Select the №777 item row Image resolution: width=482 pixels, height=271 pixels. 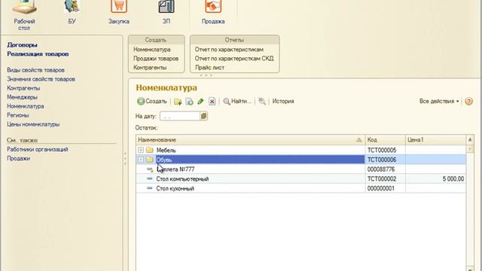tap(300, 169)
